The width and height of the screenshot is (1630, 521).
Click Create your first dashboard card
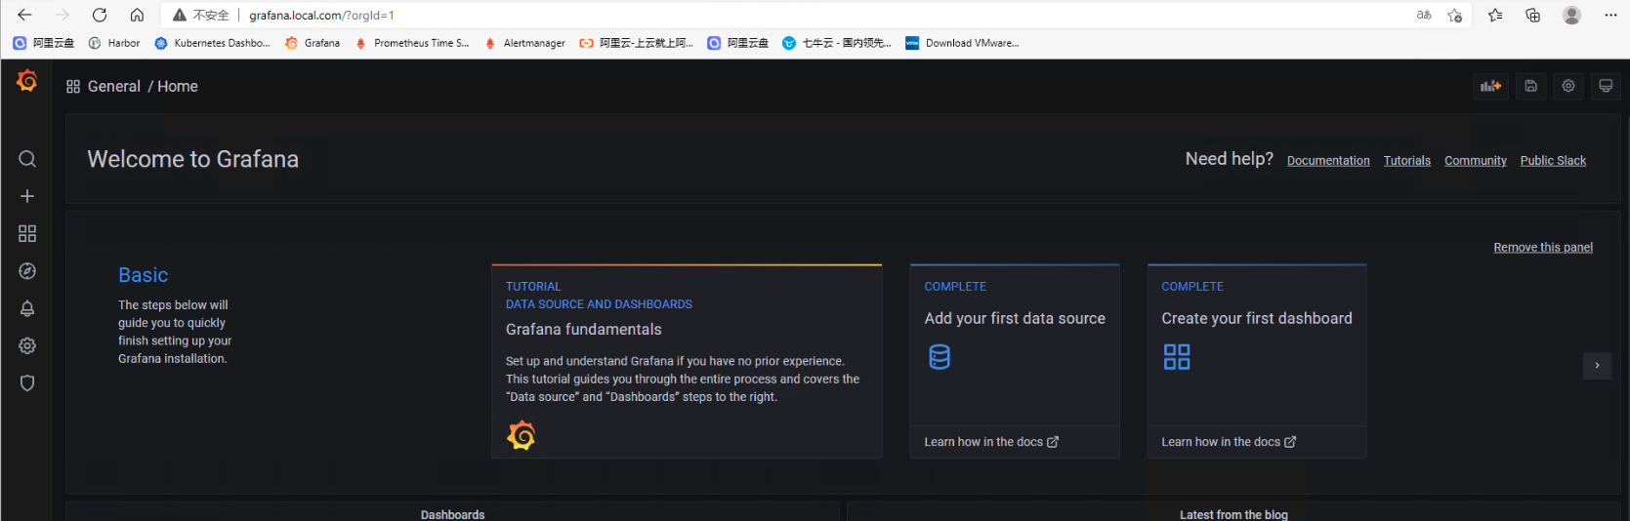point(1257,361)
